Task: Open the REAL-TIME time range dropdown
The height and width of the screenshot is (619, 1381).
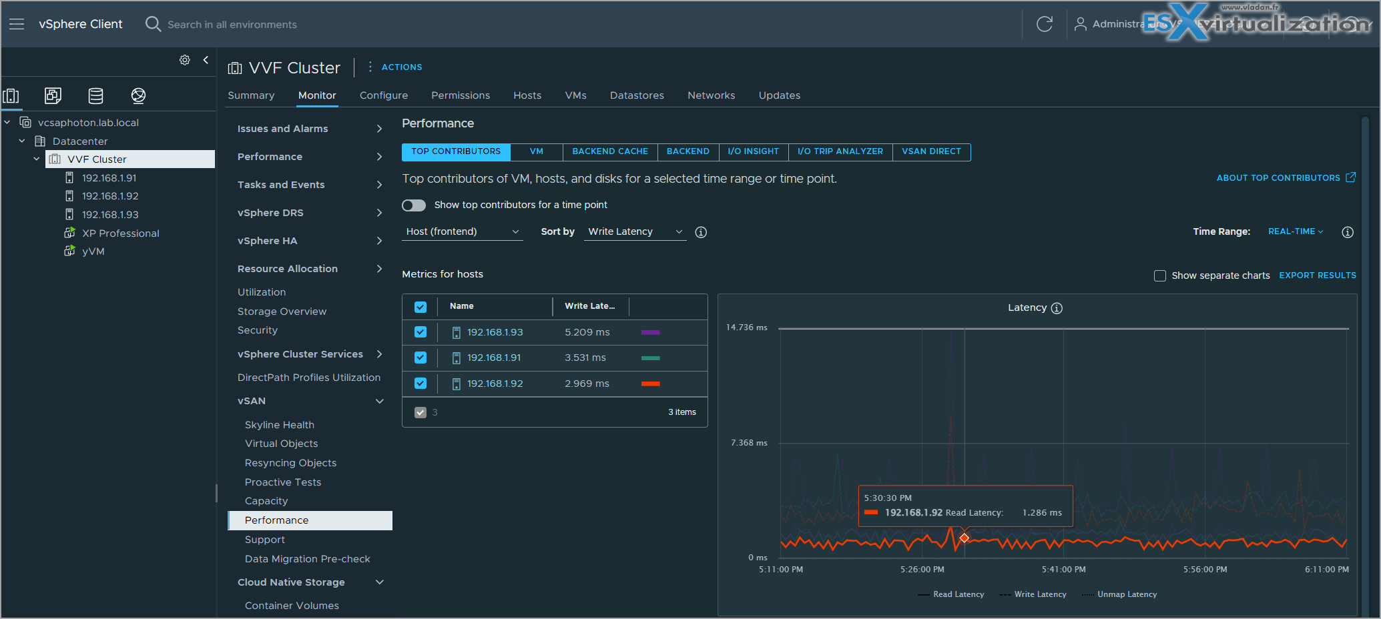Action: pyautogui.click(x=1296, y=231)
